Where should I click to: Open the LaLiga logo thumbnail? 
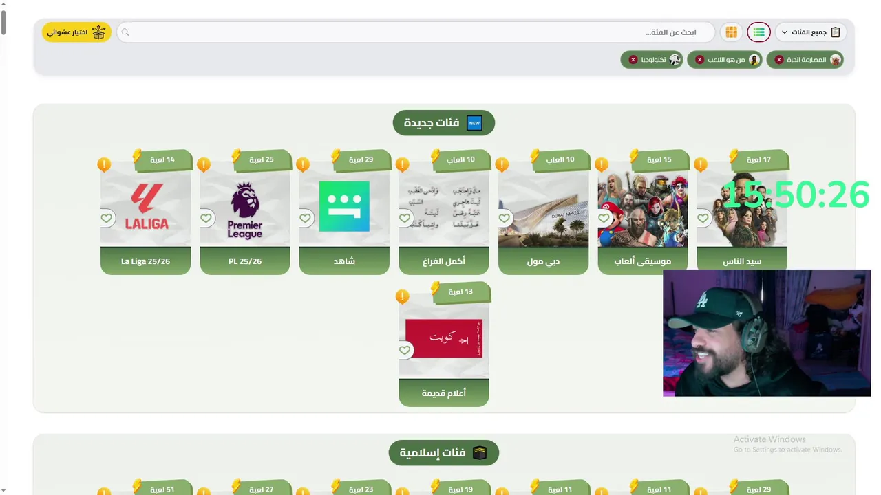coord(145,206)
